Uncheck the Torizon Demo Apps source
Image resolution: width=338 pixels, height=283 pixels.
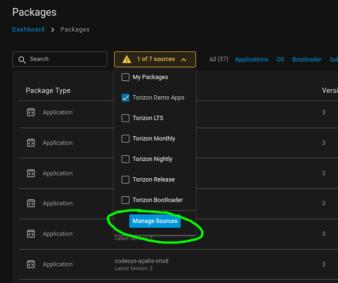(125, 97)
